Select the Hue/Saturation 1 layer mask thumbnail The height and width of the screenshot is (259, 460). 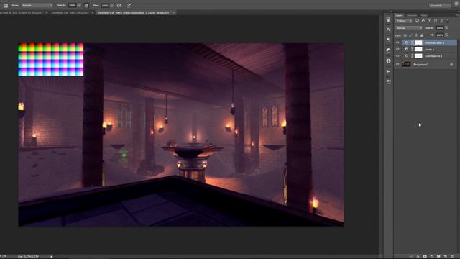point(418,42)
